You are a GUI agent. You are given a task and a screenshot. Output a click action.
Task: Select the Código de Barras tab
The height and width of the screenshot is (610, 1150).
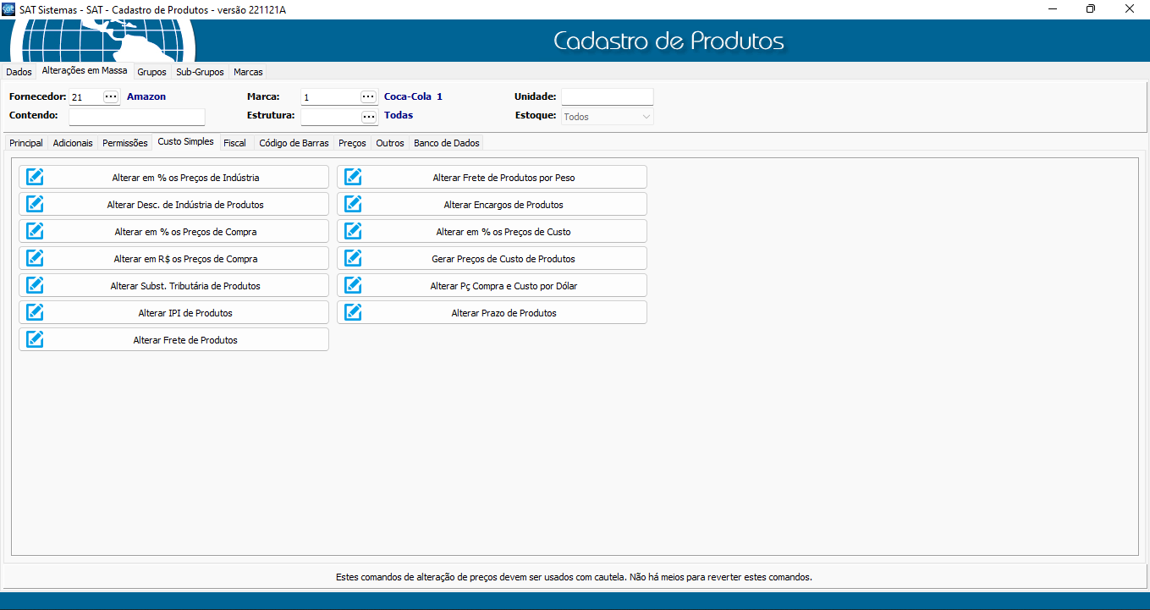click(294, 143)
